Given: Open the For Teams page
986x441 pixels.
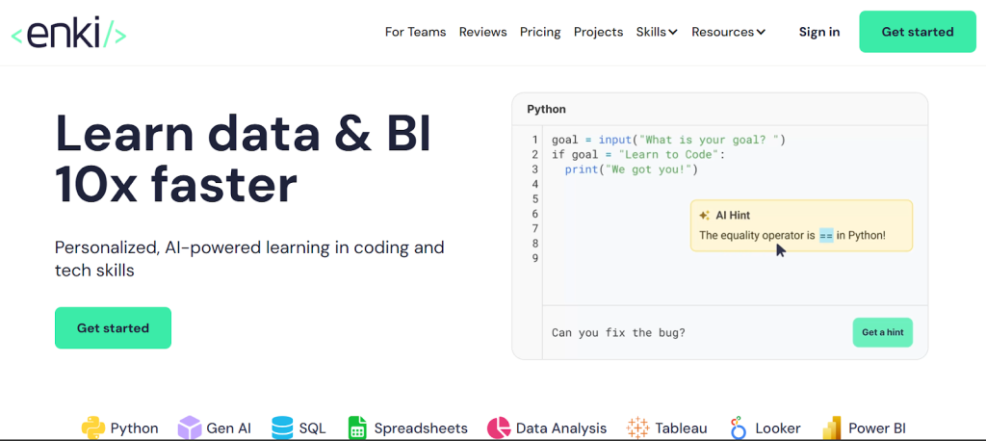Looking at the screenshot, I should [x=415, y=32].
